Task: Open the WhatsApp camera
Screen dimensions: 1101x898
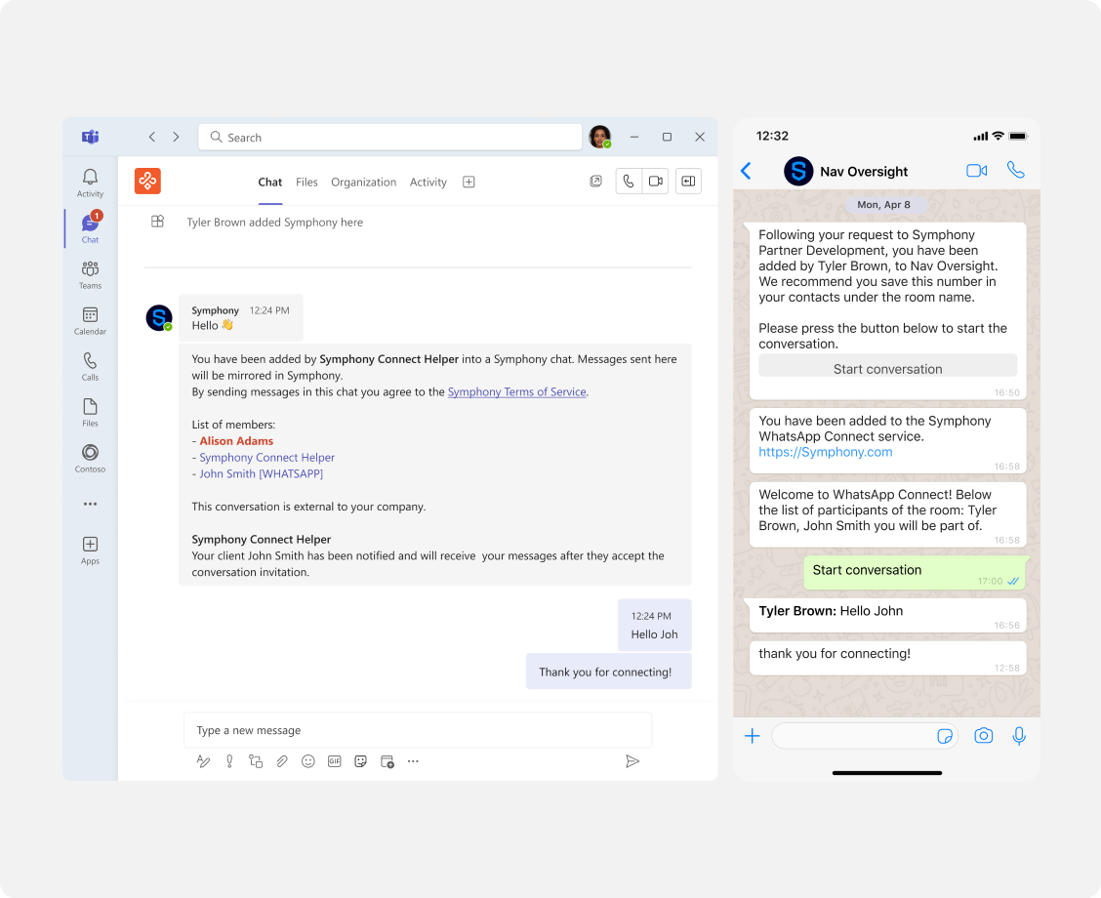Action: click(983, 735)
